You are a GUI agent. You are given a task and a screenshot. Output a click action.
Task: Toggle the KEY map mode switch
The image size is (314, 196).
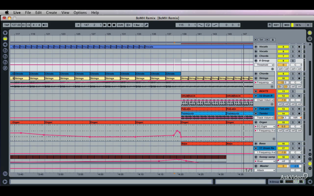[276, 25]
